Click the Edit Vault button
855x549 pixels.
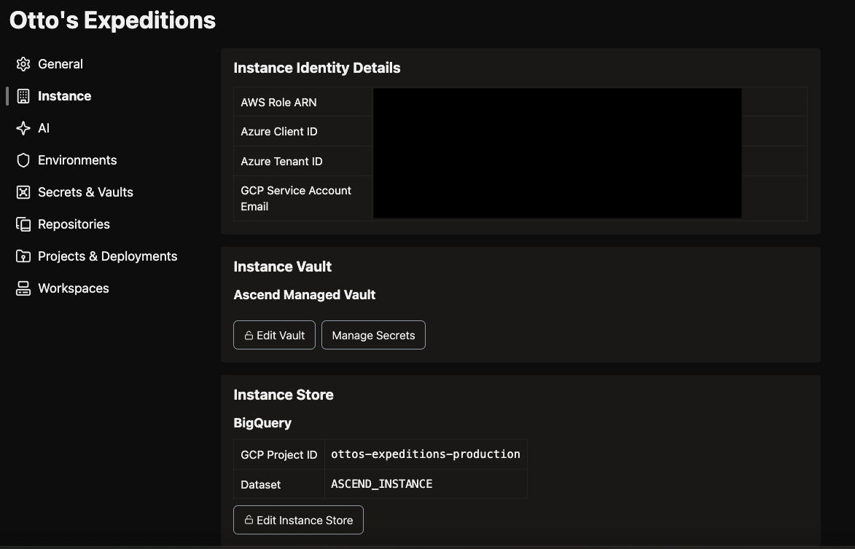click(274, 335)
